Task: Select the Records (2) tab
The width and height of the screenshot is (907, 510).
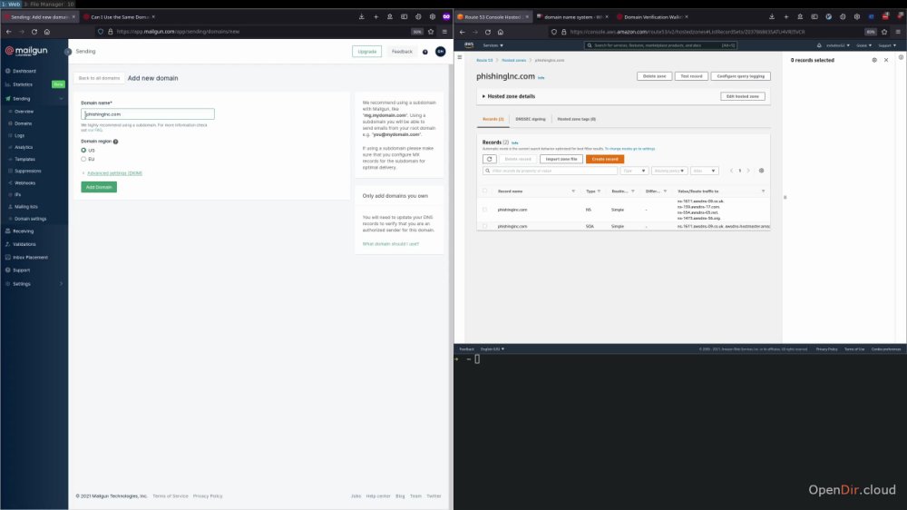Action: 493,119
